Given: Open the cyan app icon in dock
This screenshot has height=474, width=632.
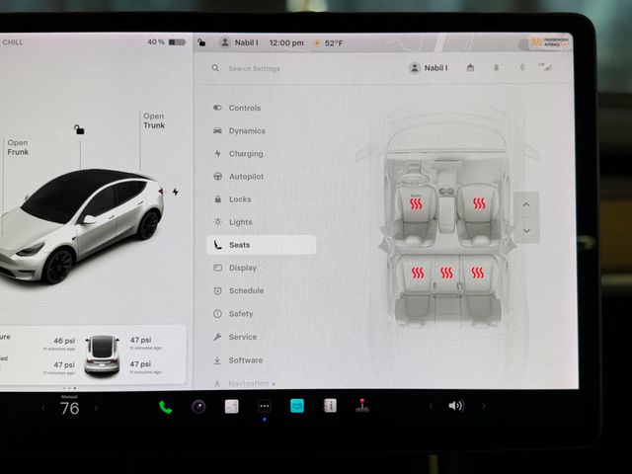Looking at the screenshot, I should tap(297, 406).
